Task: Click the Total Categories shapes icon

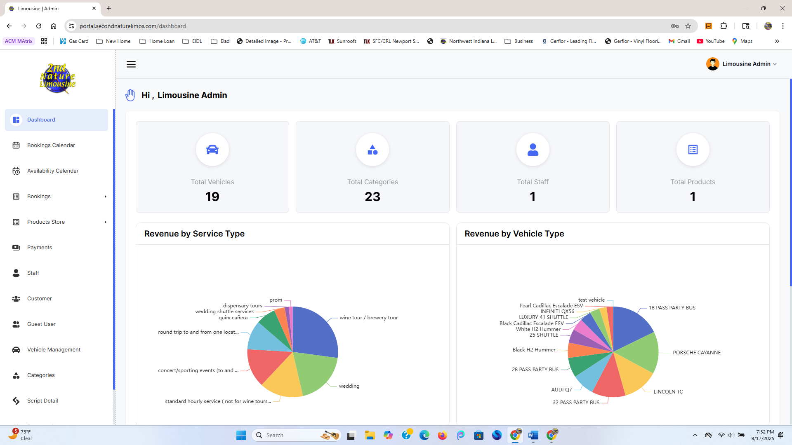Action: 372,150
